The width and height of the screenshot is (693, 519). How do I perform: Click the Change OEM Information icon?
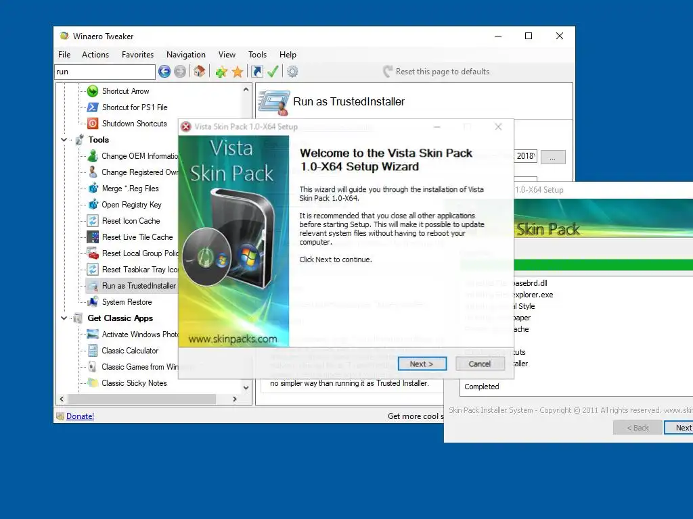click(x=92, y=156)
